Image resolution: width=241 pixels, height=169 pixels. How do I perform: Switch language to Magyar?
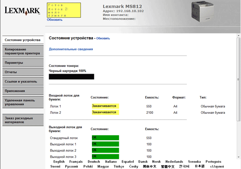[x=103, y=166]
